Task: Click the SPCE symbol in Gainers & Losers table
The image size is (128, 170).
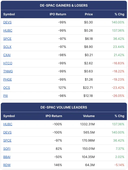Action: 7,39
